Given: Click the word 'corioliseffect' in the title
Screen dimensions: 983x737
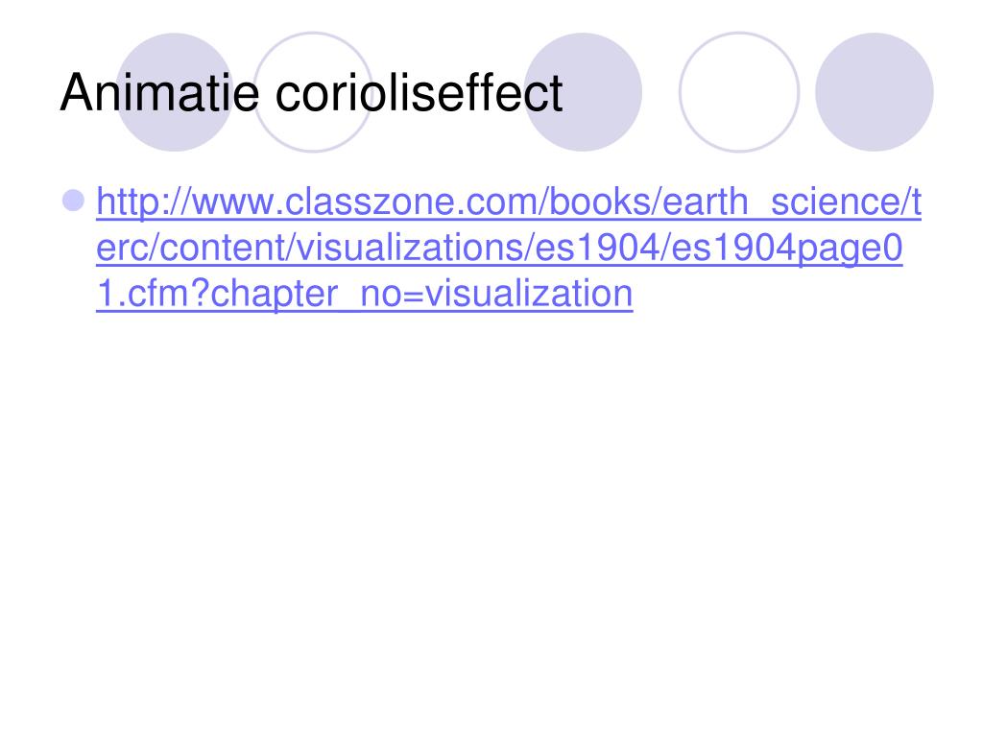Looking at the screenshot, I should pyautogui.click(x=419, y=93).
